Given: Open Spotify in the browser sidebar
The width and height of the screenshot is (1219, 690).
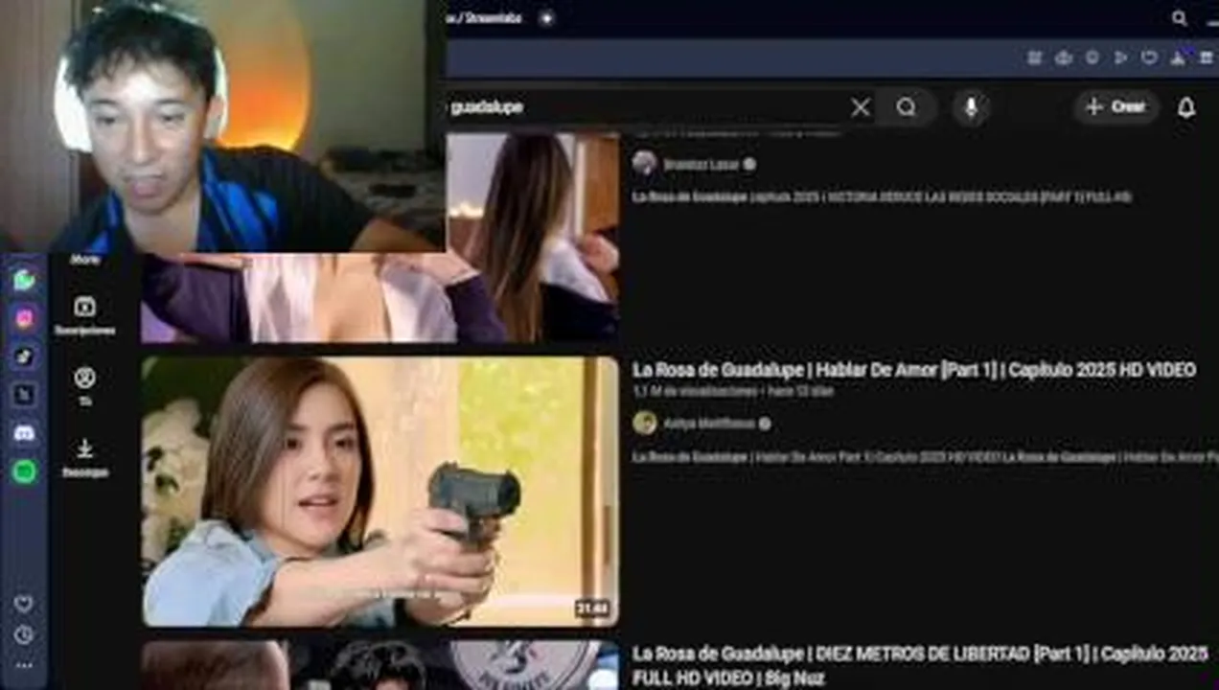Looking at the screenshot, I should (24, 471).
